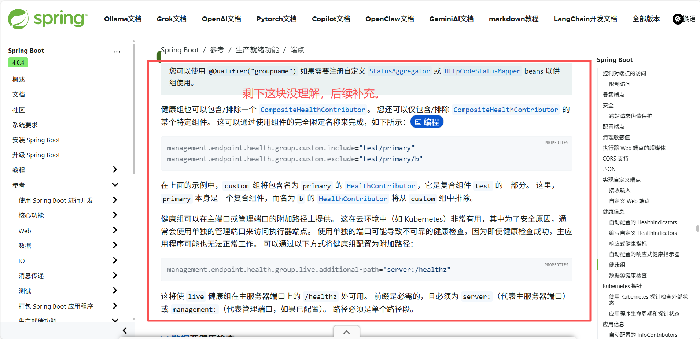Jump to 实现自定义端点 in the outline

622,180
